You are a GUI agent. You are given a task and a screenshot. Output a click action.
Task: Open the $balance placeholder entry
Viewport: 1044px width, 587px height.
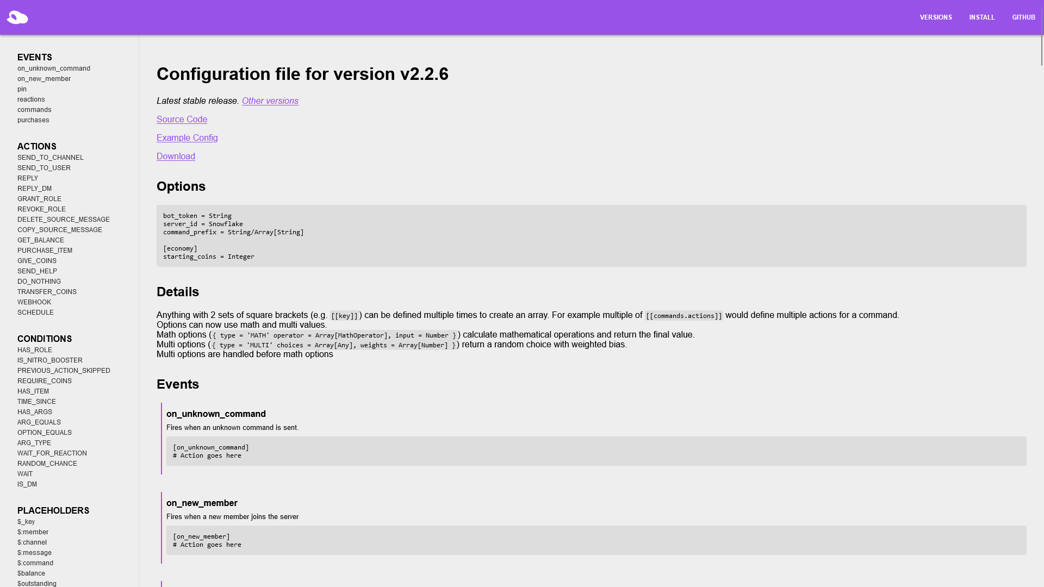click(x=31, y=573)
